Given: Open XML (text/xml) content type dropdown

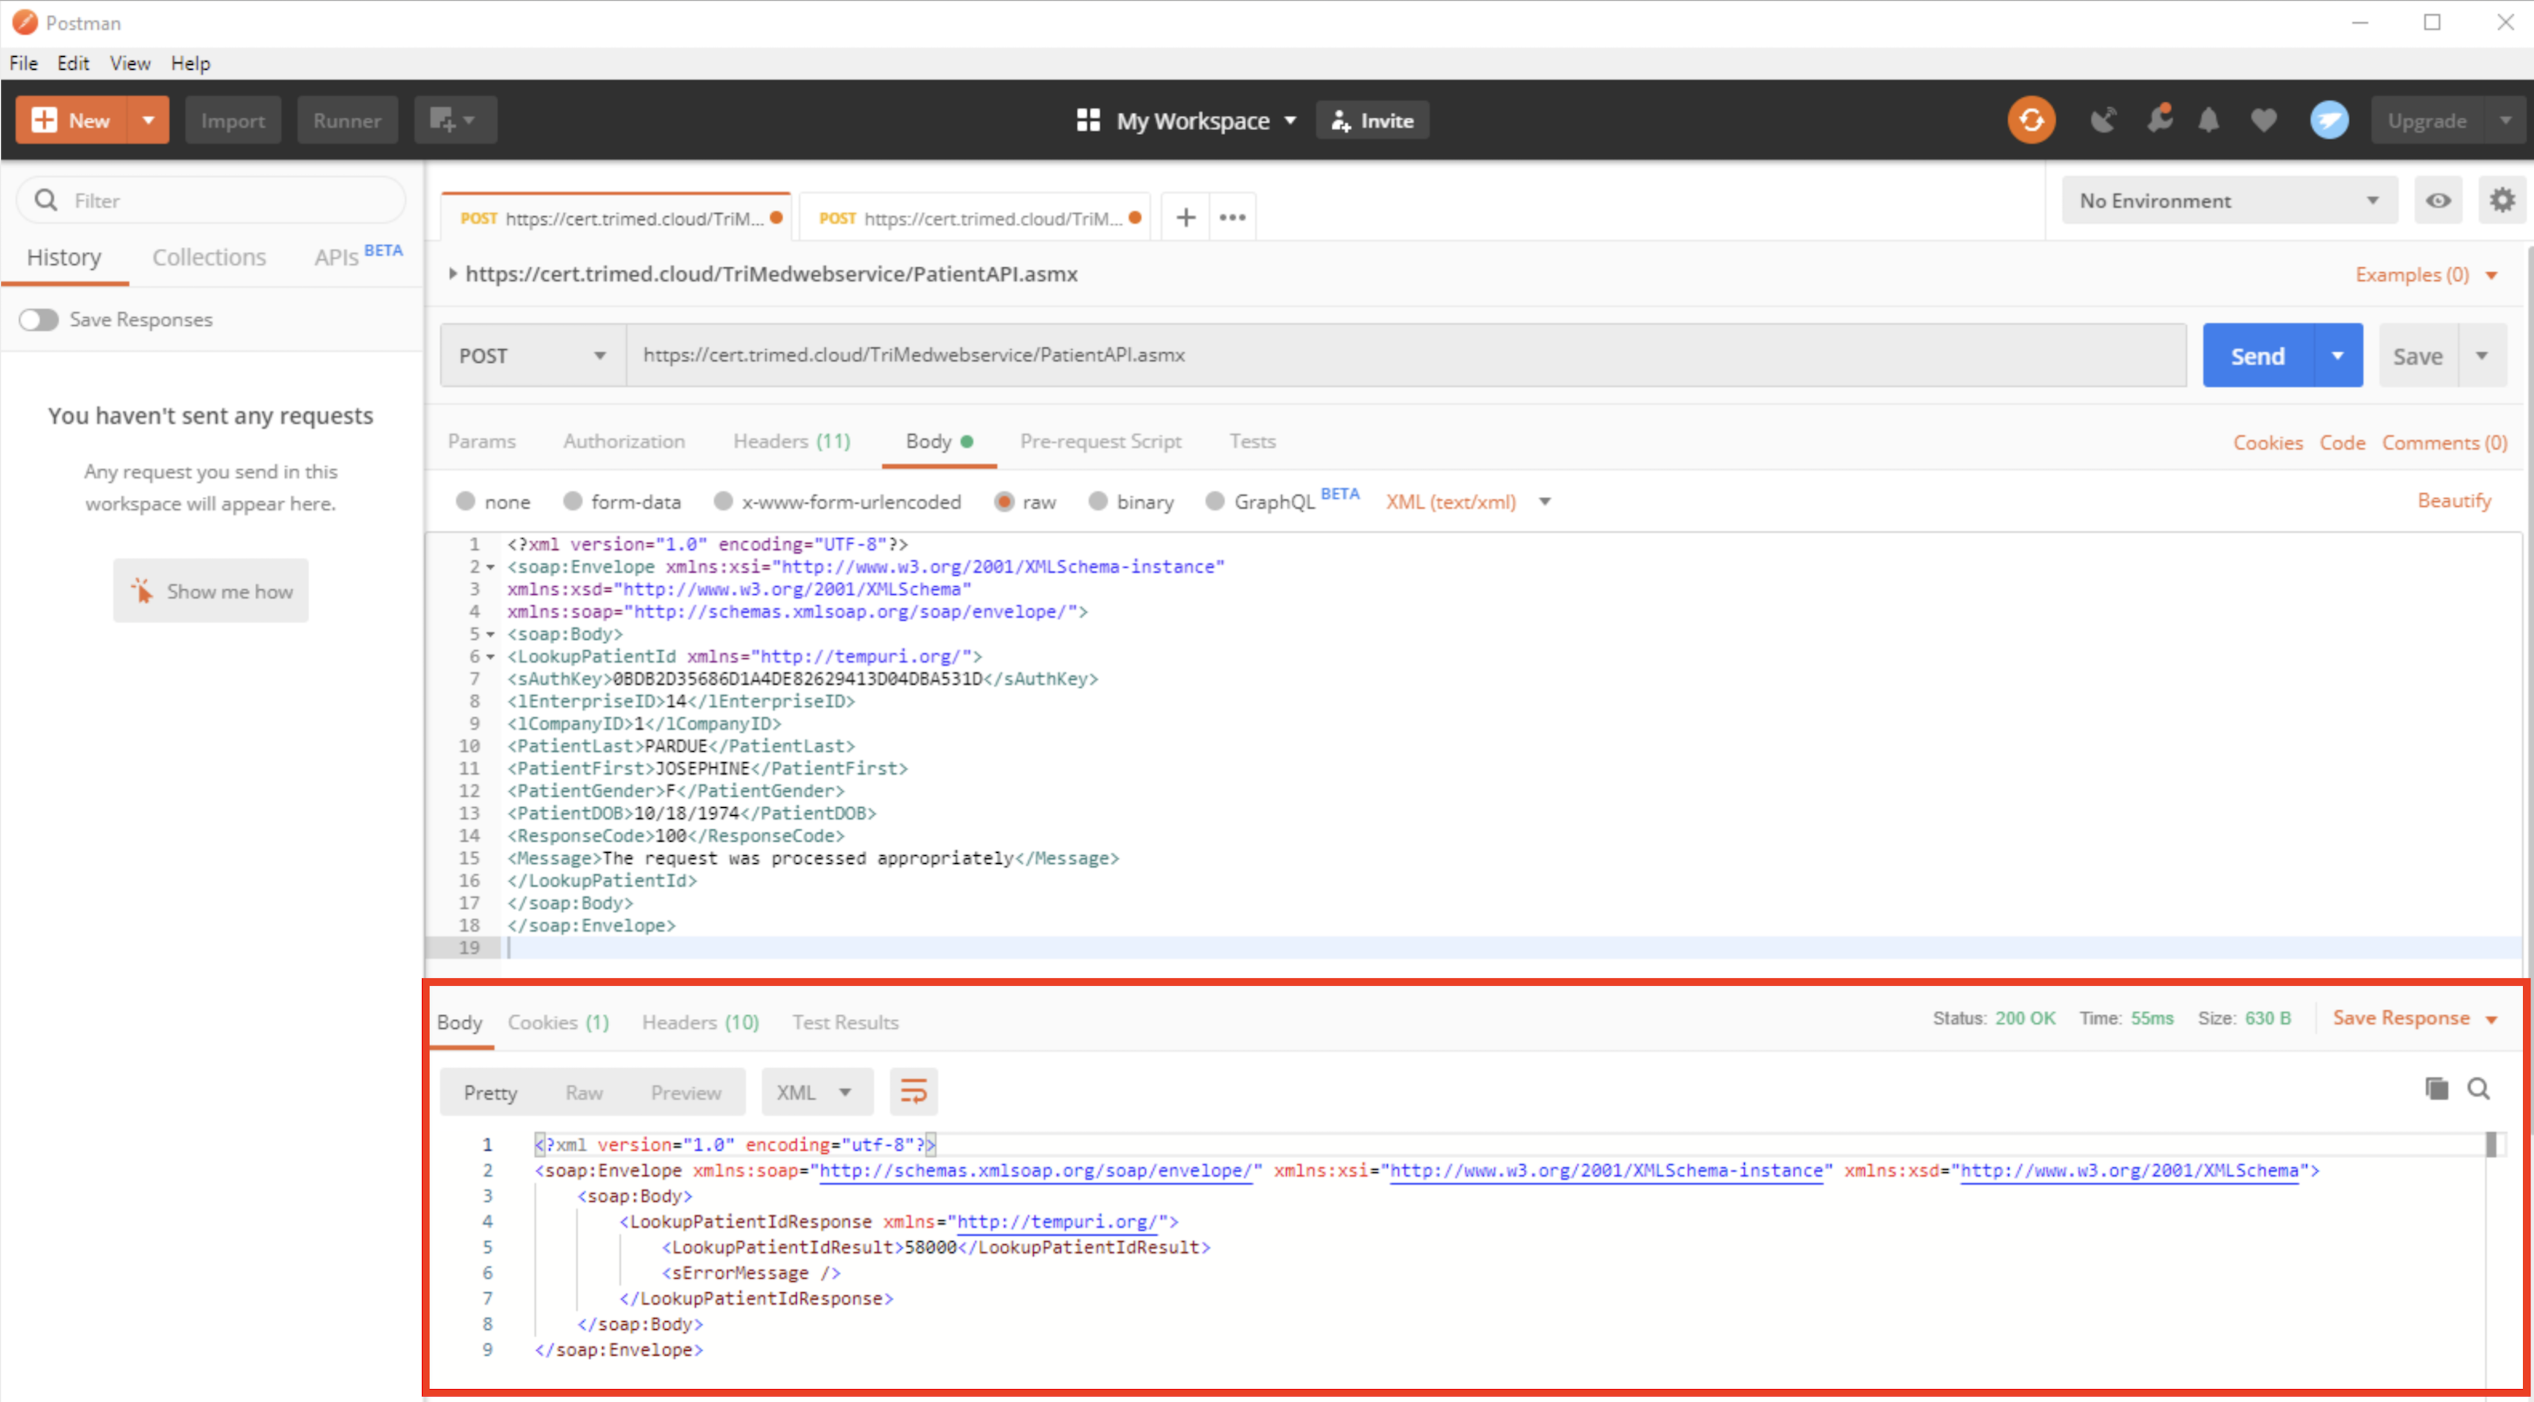Looking at the screenshot, I should point(1469,502).
